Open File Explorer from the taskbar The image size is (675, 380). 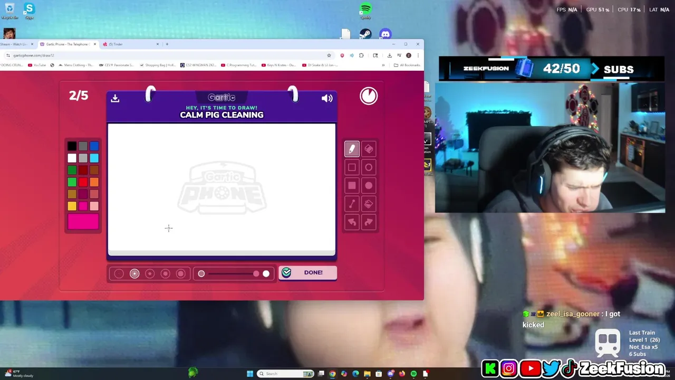point(367,374)
